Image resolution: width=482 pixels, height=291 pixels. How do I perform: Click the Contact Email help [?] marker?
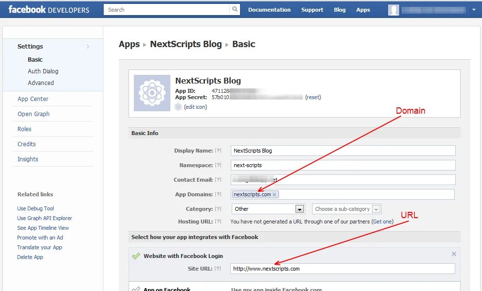pos(218,179)
